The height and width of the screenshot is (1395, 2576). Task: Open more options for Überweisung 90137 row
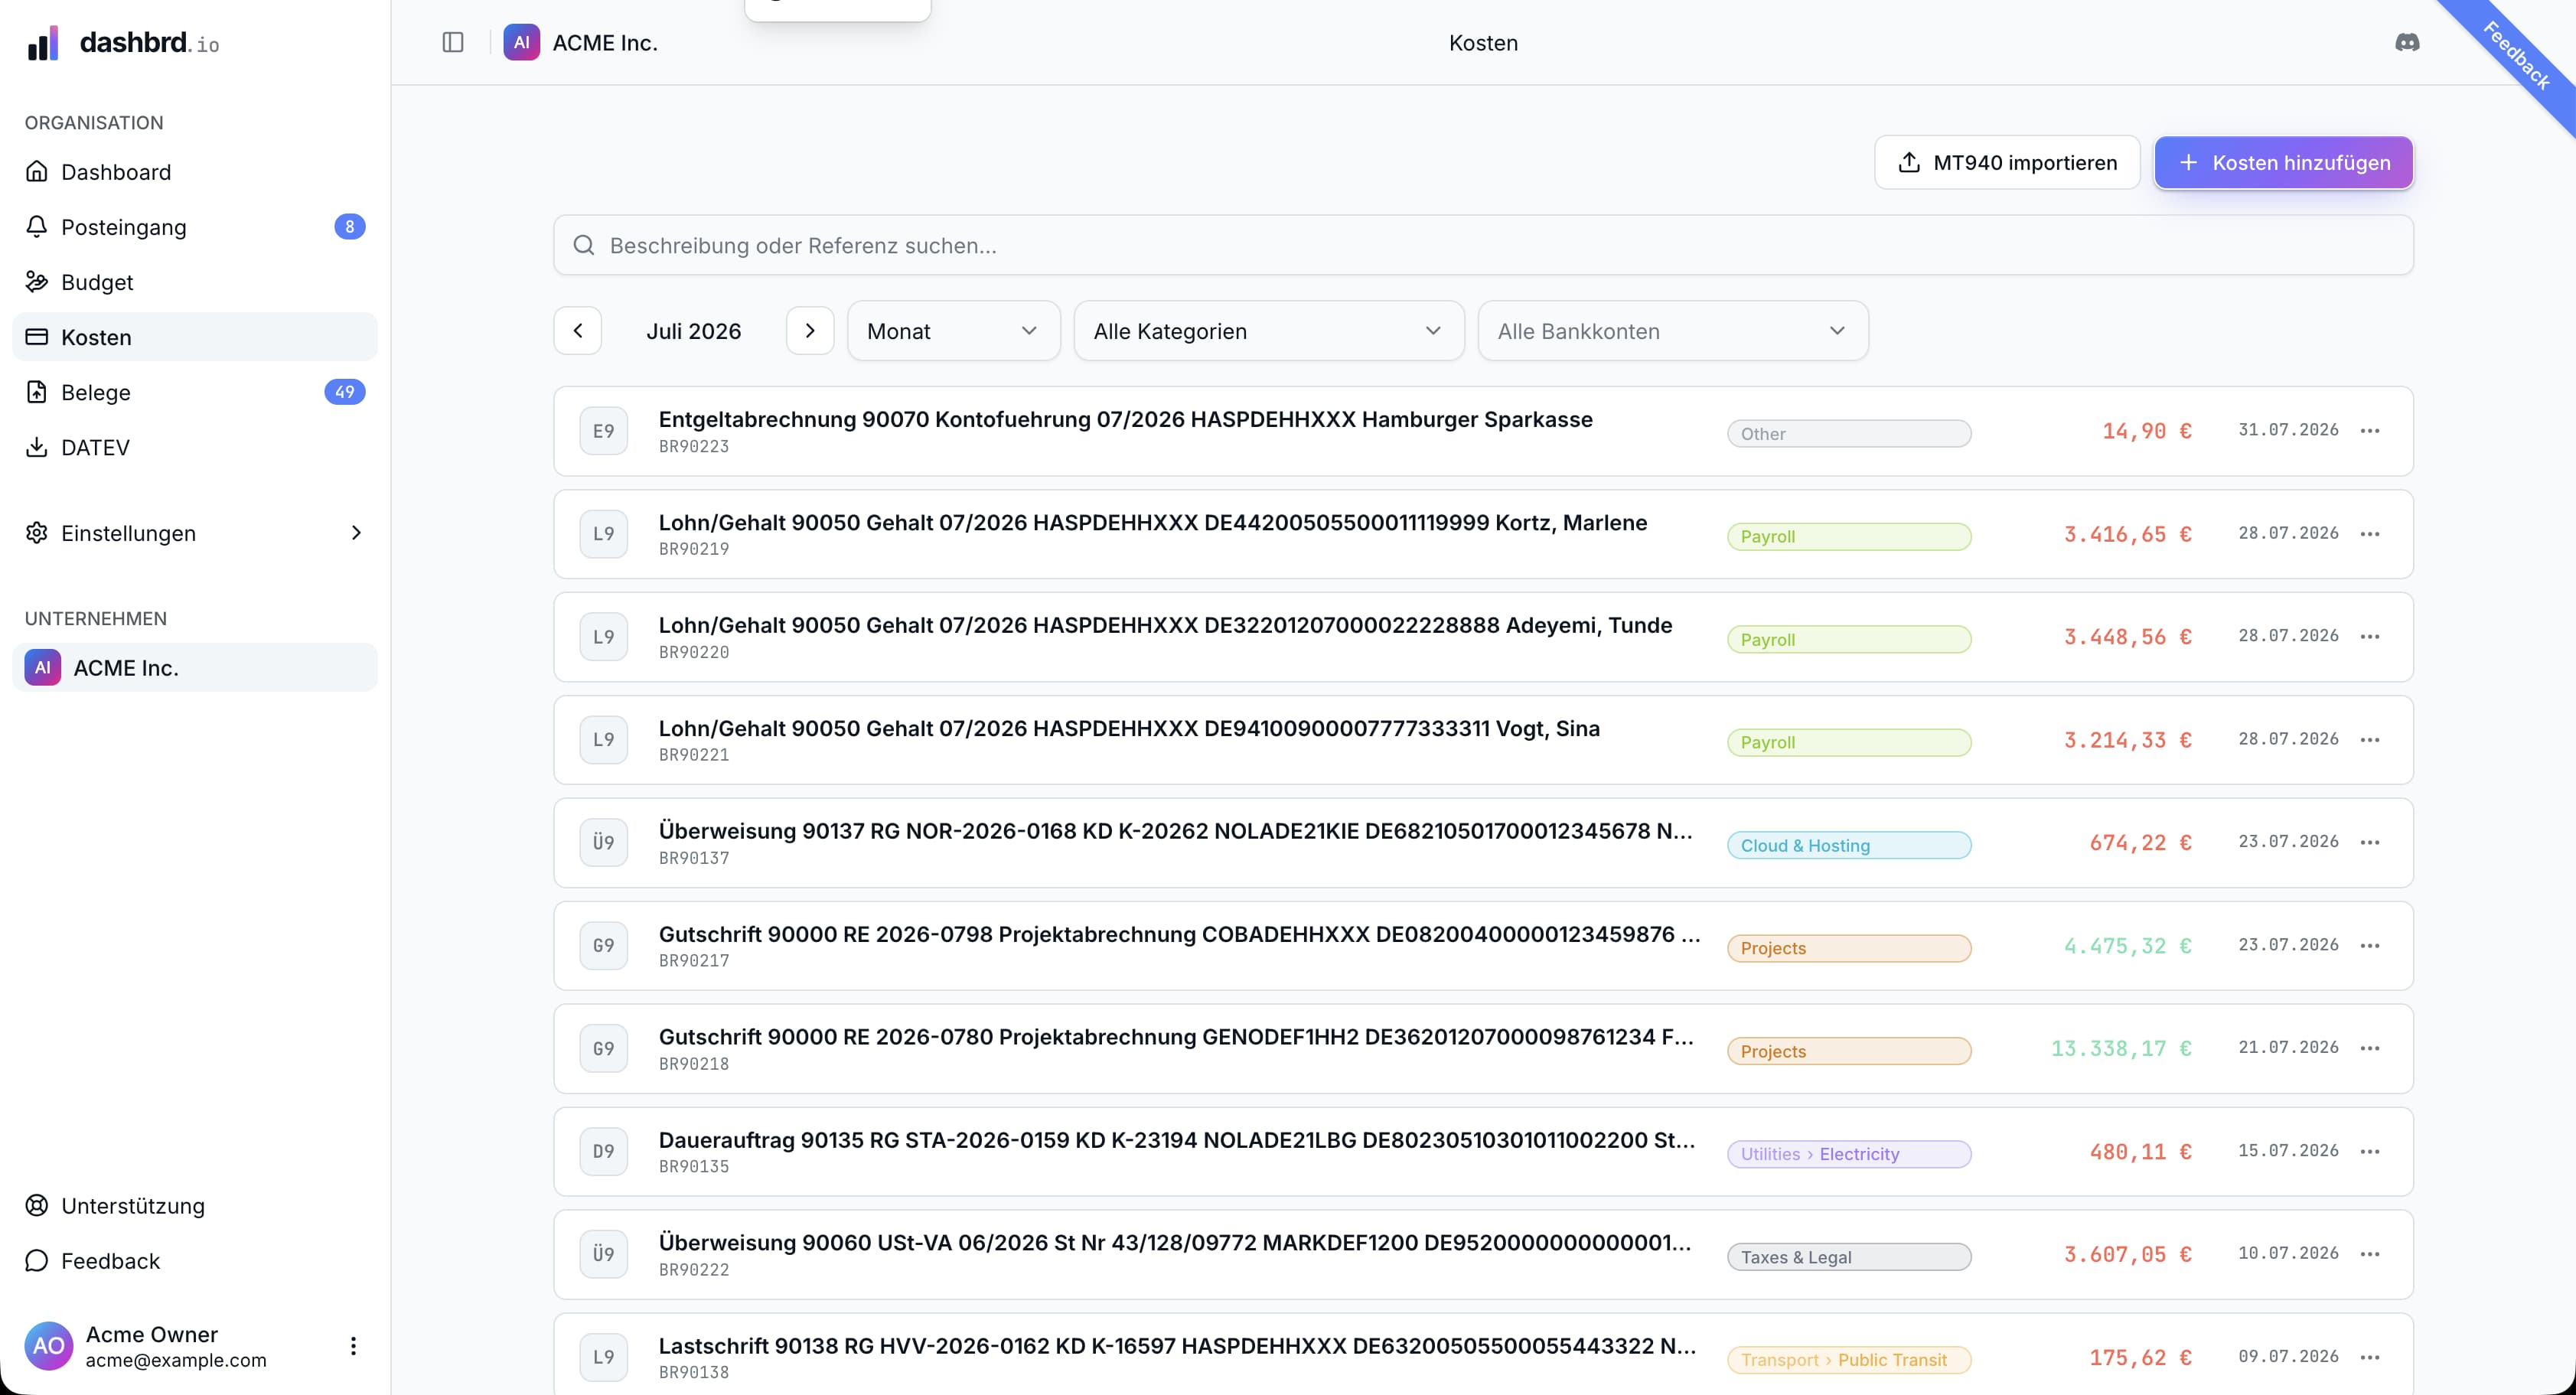click(x=2369, y=843)
